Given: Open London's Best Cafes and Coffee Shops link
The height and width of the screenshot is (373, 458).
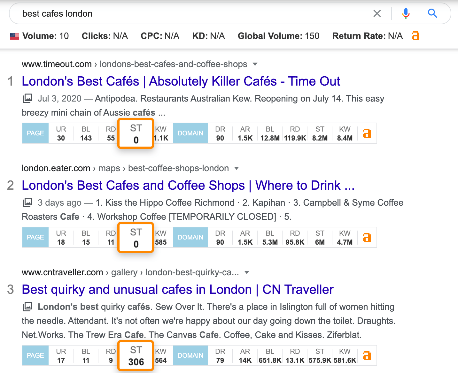Looking at the screenshot, I should (188, 186).
